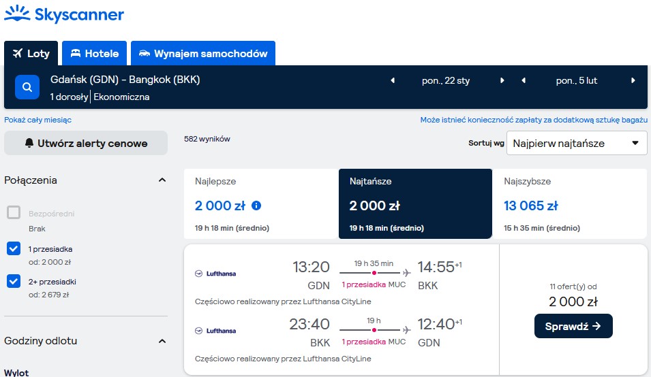Go to previous departure date arrow
The width and height of the screenshot is (651, 377).
pyautogui.click(x=393, y=80)
